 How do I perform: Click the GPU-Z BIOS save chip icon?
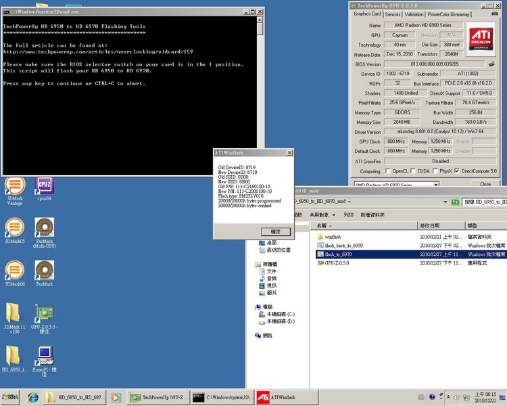(491, 64)
